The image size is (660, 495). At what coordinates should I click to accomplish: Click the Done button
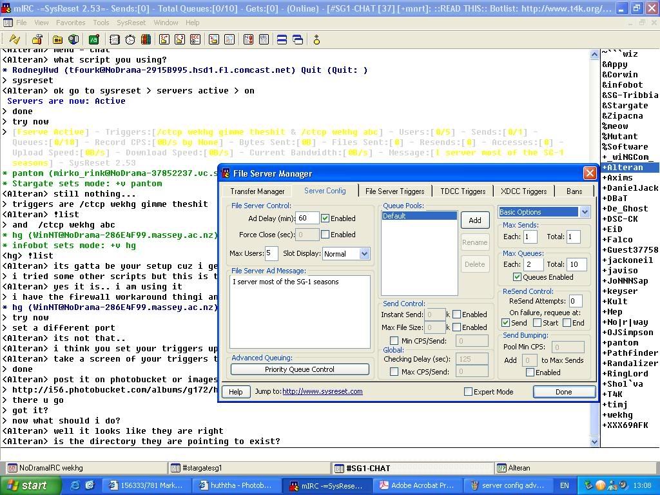[x=563, y=392]
